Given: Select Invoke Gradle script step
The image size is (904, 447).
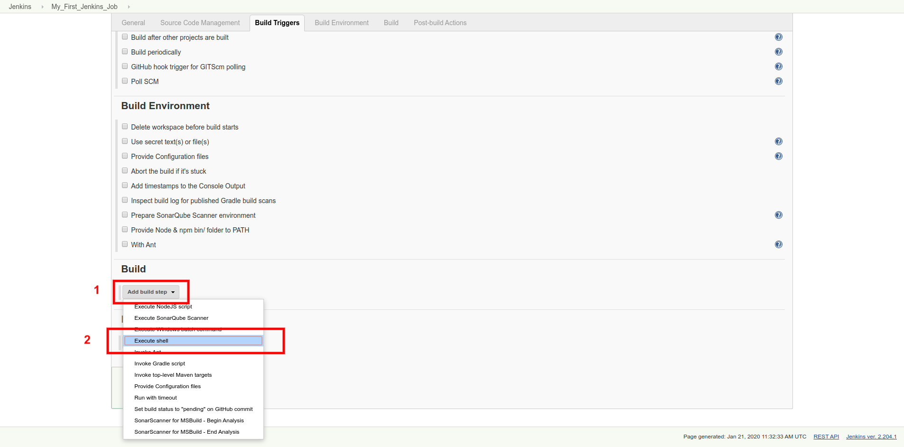Looking at the screenshot, I should pos(193,363).
